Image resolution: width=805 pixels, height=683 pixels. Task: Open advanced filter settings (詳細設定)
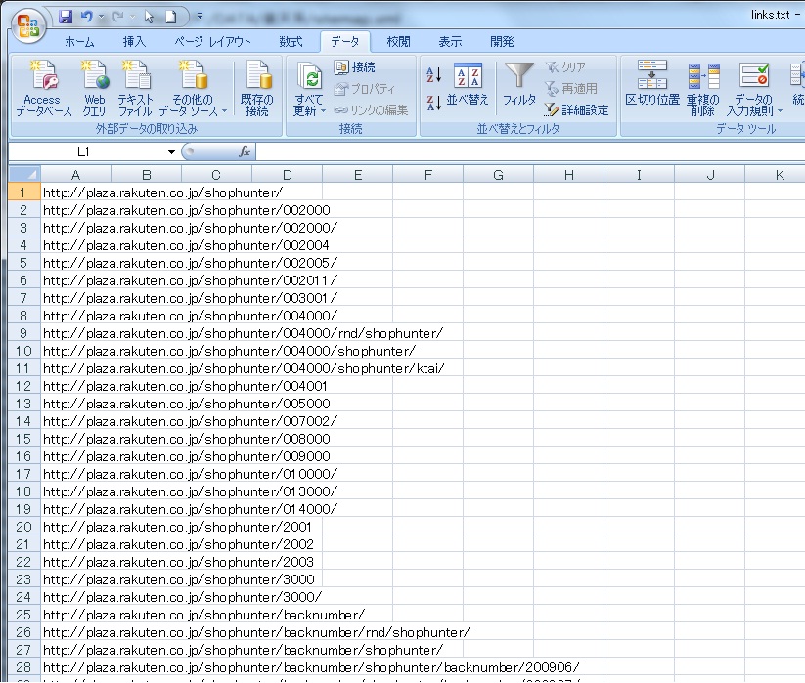click(x=577, y=110)
